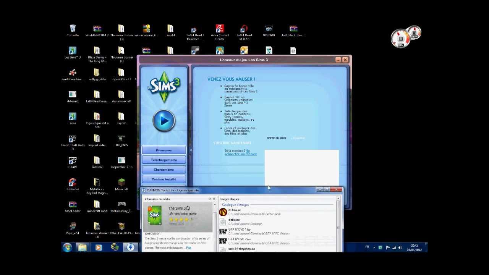Image resolution: width=489 pixels, height=275 pixels.
Task: Select the Avira Control Center icon
Action: tap(220, 32)
